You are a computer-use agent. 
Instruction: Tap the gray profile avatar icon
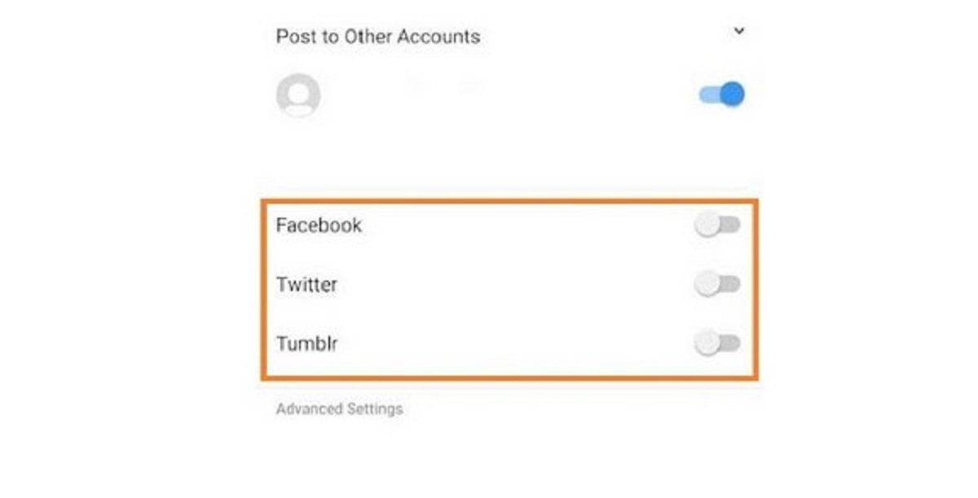coord(298,96)
